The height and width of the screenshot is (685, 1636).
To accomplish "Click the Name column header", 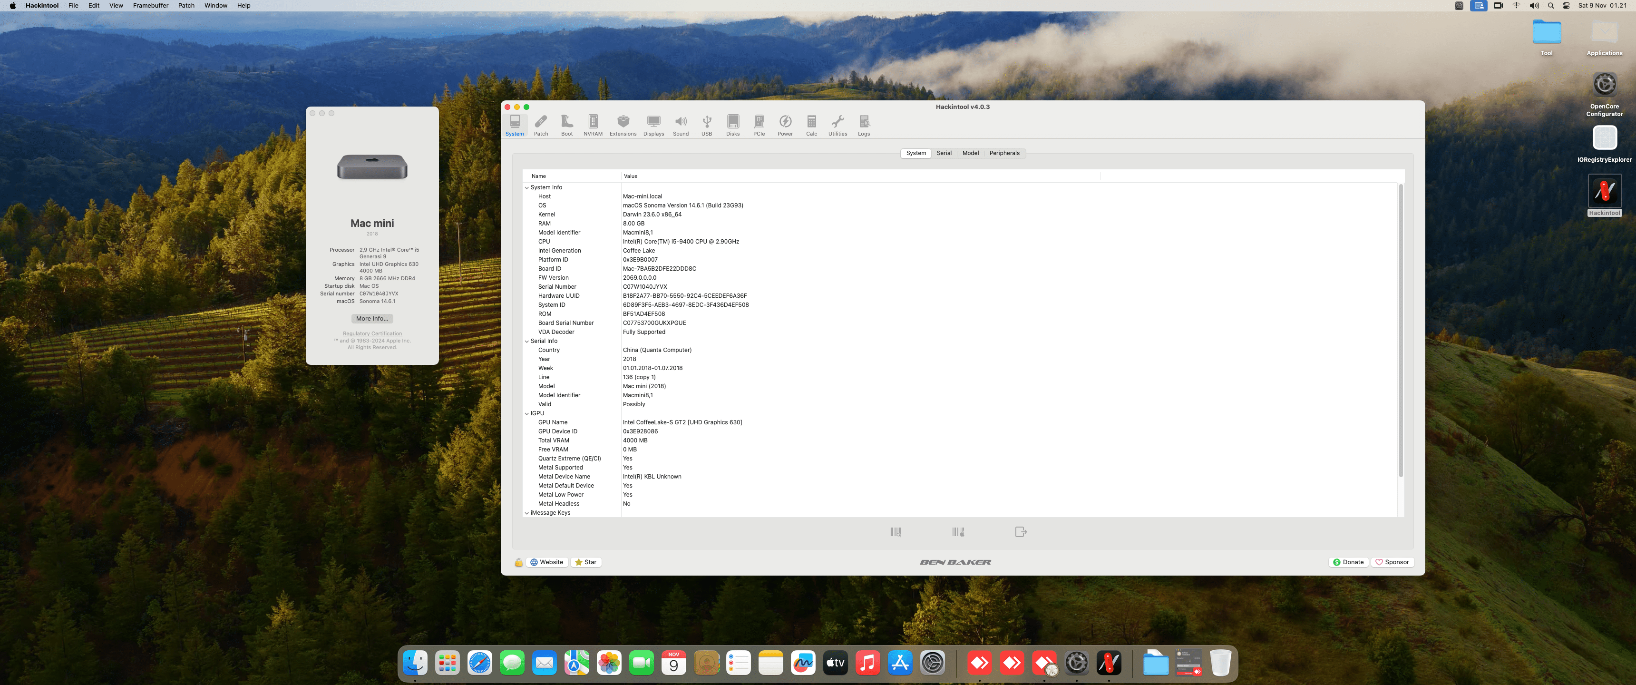I will click(571, 176).
